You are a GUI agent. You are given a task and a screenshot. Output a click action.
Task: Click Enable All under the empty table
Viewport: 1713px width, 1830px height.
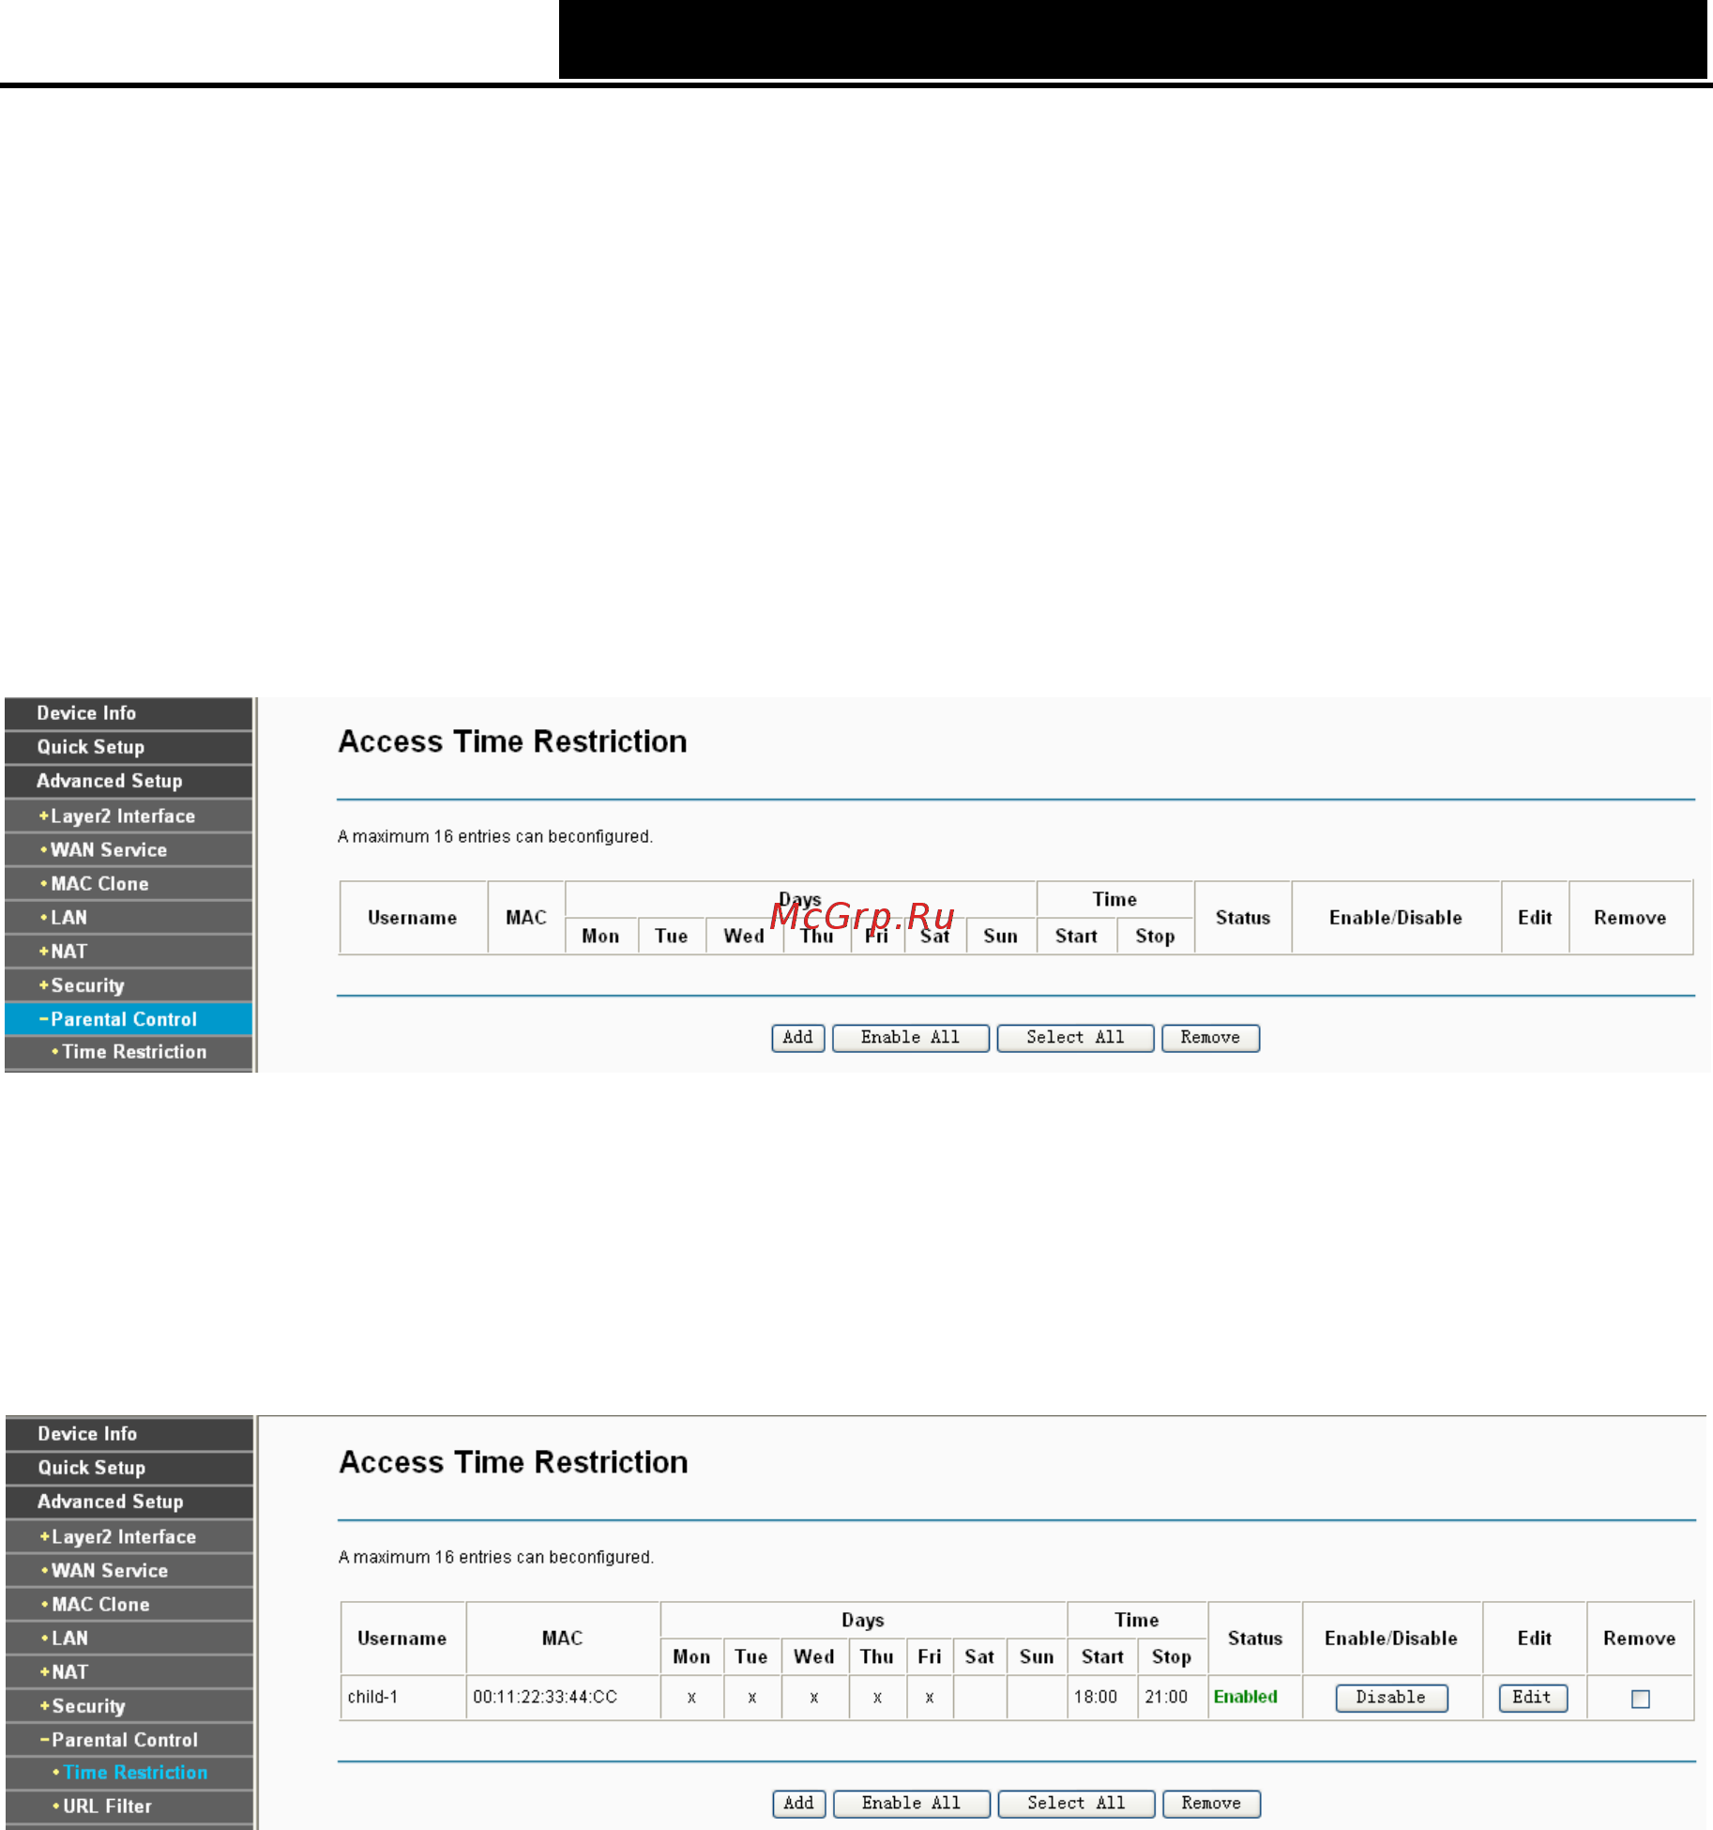pyautogui.click(x=910, y=1037)
